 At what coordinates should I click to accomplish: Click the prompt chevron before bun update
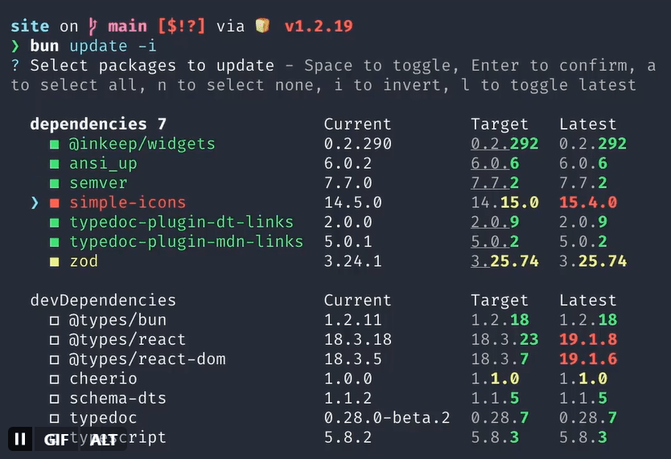[x=15, y=46]
